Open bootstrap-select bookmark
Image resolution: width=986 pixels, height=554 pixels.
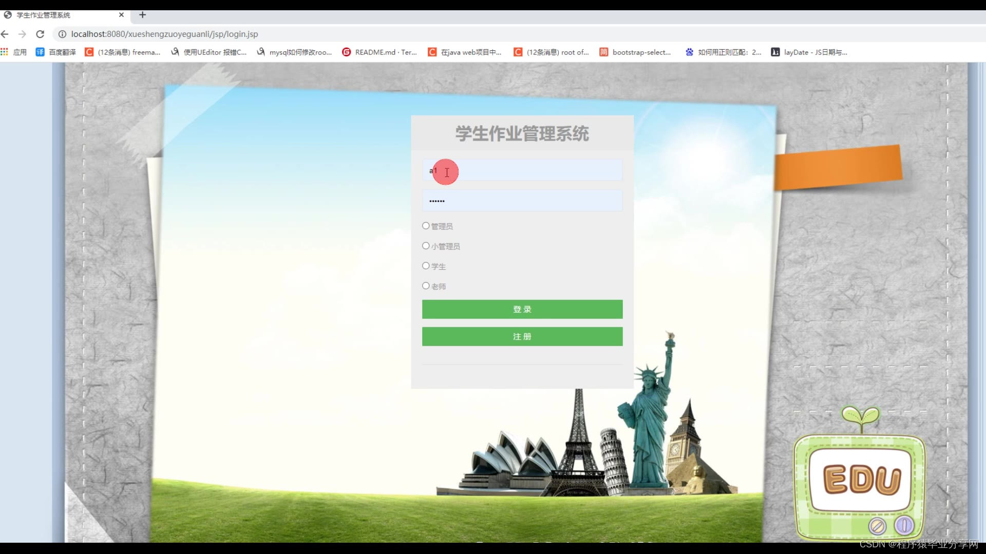tap(635, 52)
